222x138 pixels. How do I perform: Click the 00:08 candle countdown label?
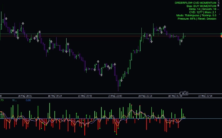click(x=184, y=93)
